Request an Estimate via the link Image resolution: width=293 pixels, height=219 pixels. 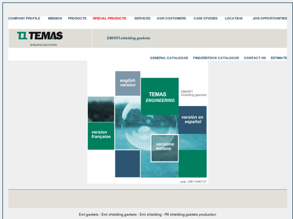pyautogui.click(x=279, y=58)
